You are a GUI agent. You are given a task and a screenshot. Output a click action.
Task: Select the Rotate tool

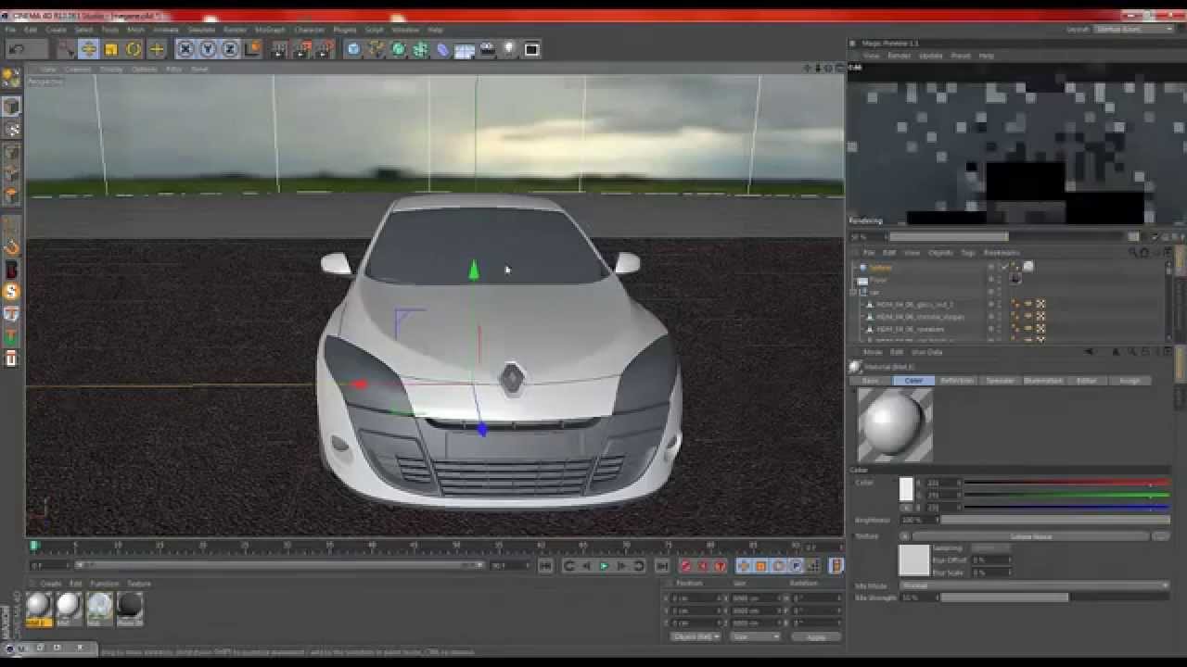tap(134, 49)
